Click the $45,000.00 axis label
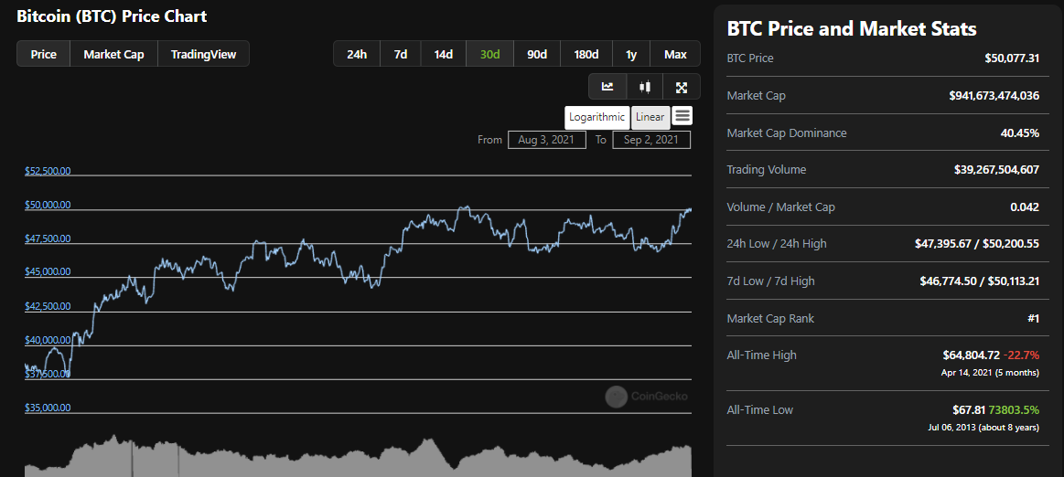 click(x=48, y=271)
